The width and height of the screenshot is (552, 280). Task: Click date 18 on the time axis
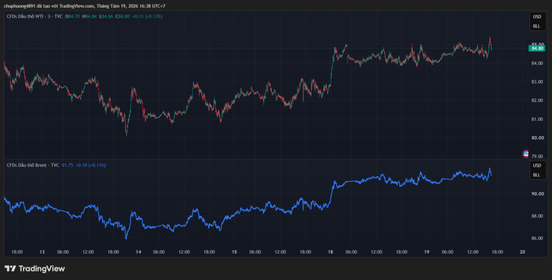point(330,252)
